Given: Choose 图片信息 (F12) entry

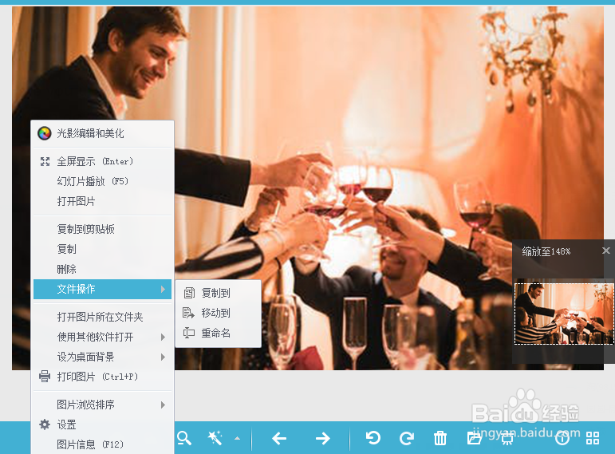Looking at the screenshot, I should (102, 444).
